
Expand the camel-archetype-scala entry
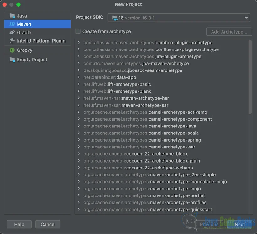pyautogui.click(x=79, y=133)
